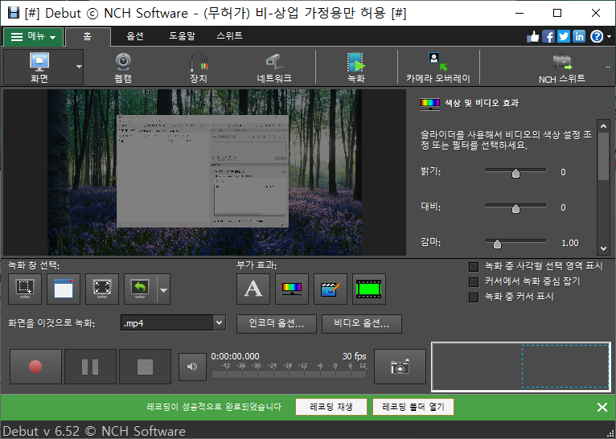Click the 인코더 옵션... button

[276, 323]
